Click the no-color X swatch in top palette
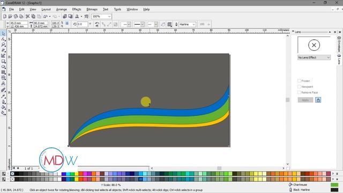Image resolution: width=343 pixels, height=193 pixels. (12, 174)
